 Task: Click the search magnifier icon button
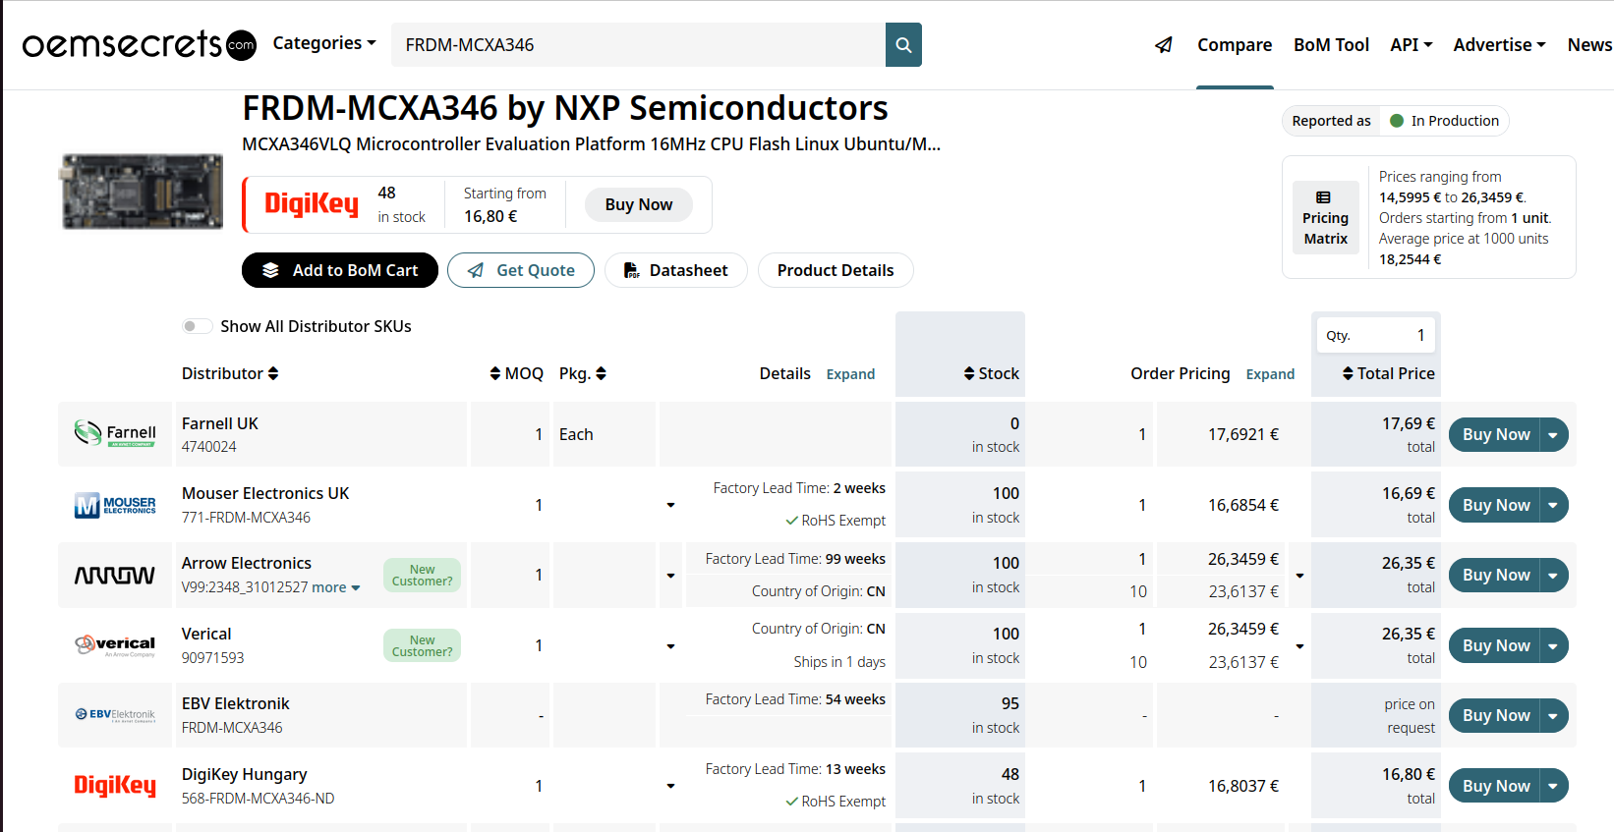coord(903,45)
